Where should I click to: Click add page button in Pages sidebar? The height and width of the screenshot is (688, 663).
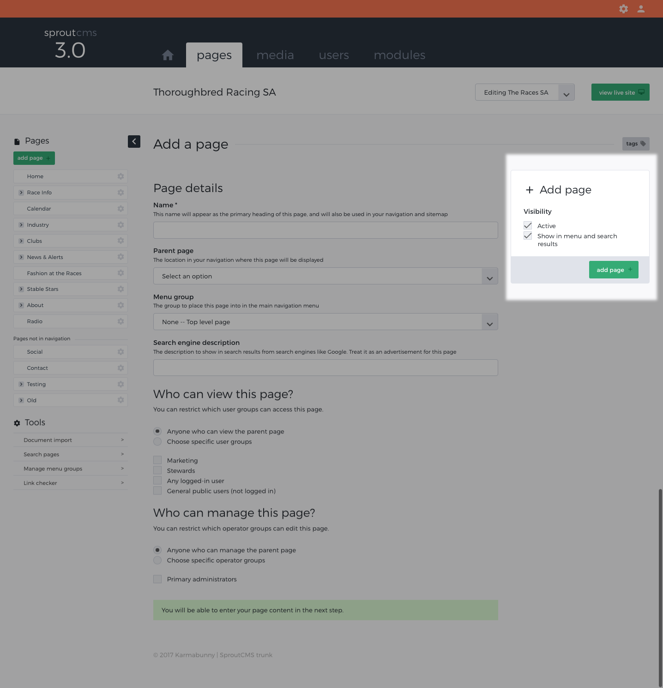pos(34,158)
